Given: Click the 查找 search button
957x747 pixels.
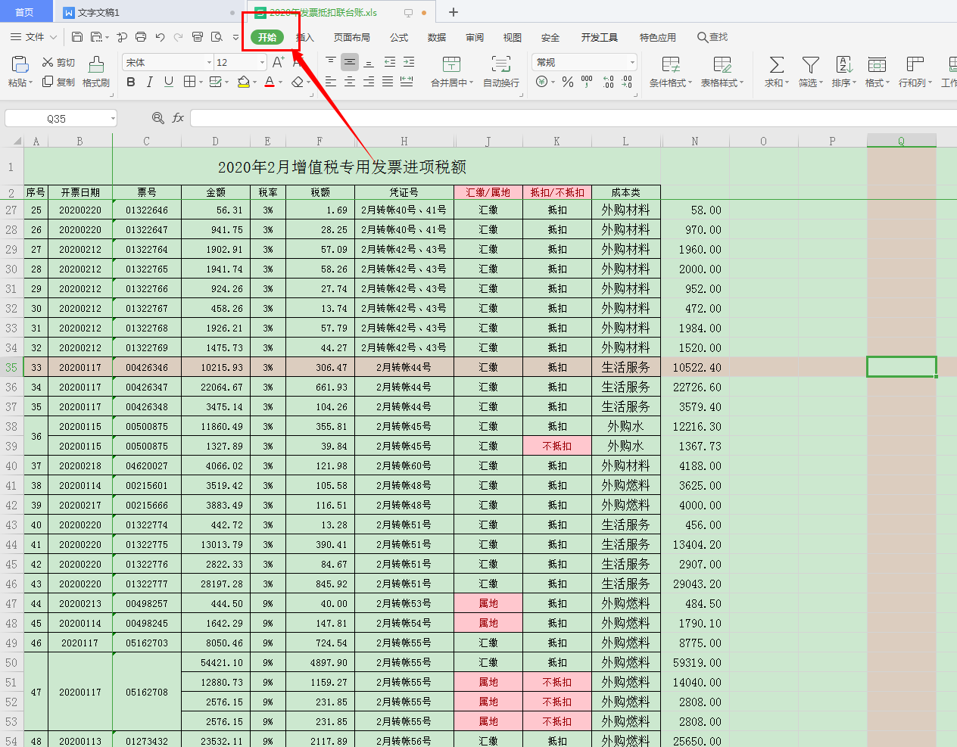Looking at the screenshot, I should [x=712, y=37].
